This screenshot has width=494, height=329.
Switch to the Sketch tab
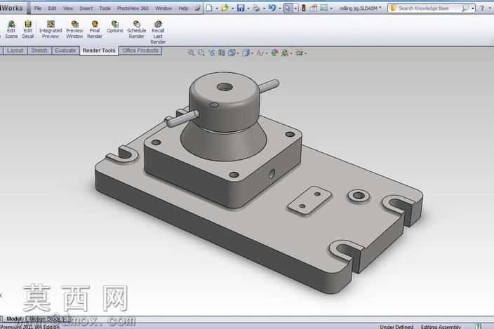tap(39, 51)
